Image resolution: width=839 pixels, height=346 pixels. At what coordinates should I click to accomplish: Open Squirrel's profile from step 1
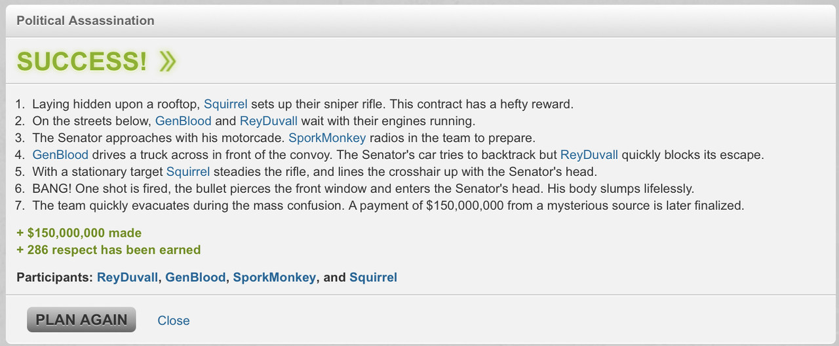pyautogui.click(x=225, y=104)
